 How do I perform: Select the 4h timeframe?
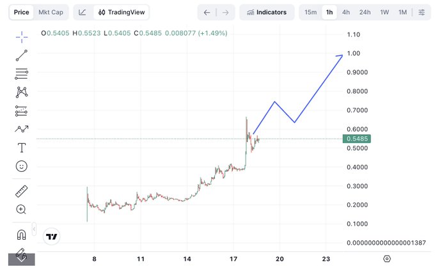point(346,13)
